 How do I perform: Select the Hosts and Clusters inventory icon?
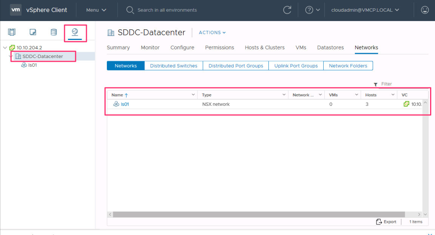click(12, 32)
